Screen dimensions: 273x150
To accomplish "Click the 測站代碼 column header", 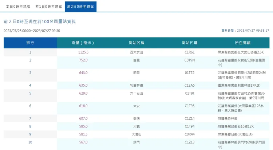I will coord(189,43).
